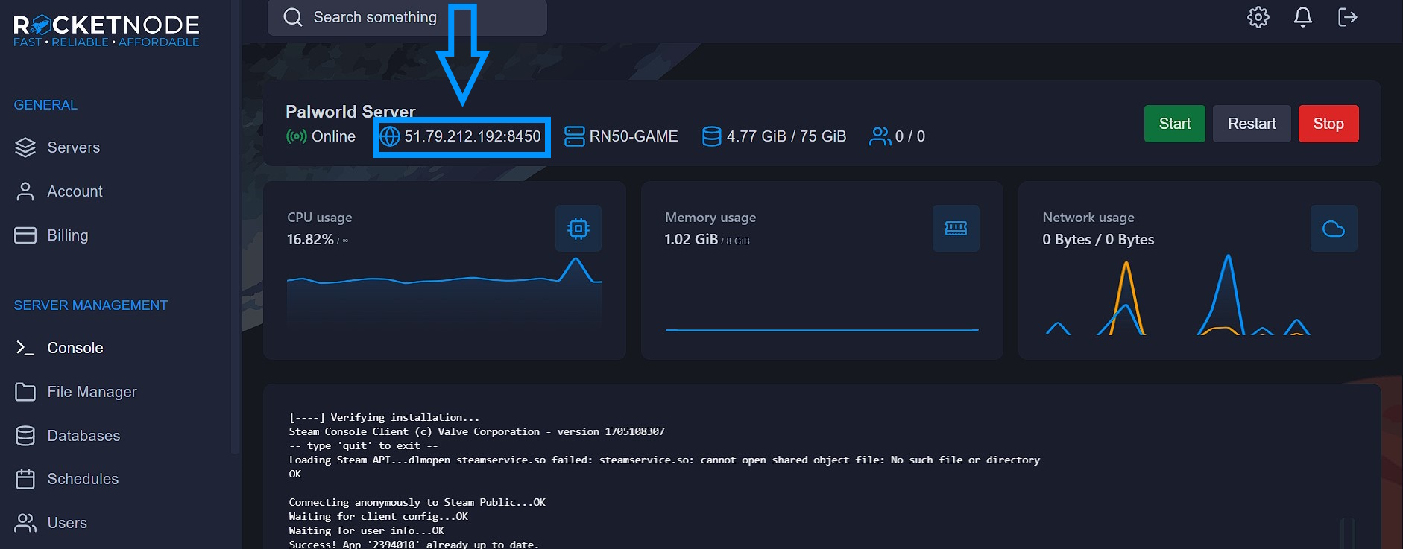Viewport: 1403px width, 549px height.
Task: Click the disk storage icon
Action: (x=712, y=136)
